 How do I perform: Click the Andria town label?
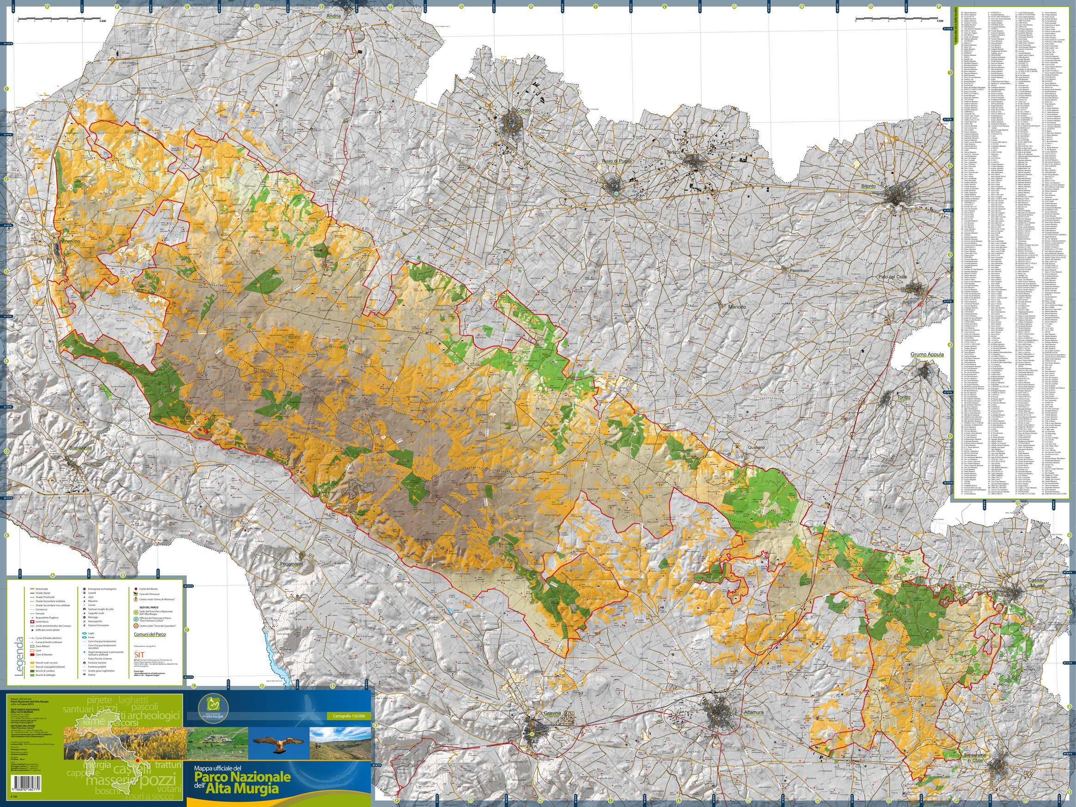(334, 16)
